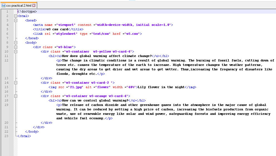Click the "40%" width value
Screen dimensions: 276x156
pos(131,87)
